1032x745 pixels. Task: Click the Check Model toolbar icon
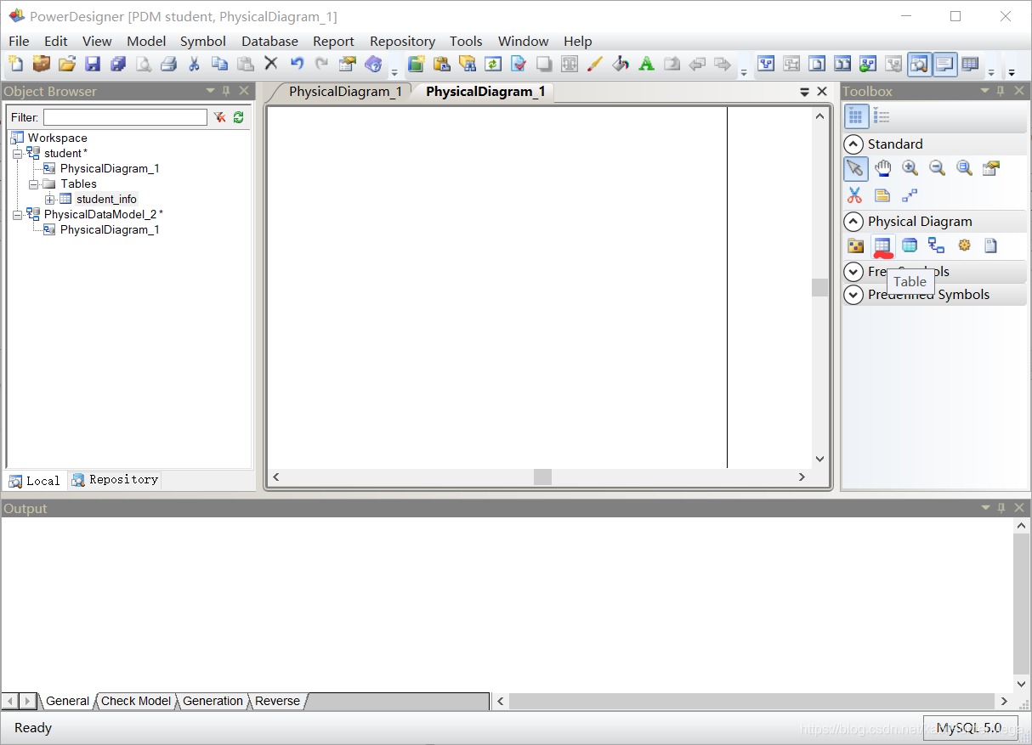519,64
